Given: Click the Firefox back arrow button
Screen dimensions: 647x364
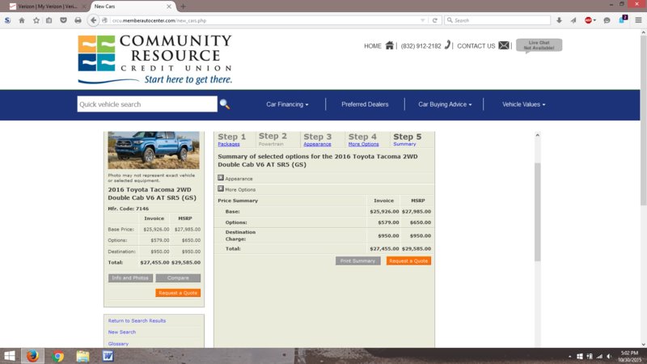Looking at the screenshot, I should [x=93, y=20].
